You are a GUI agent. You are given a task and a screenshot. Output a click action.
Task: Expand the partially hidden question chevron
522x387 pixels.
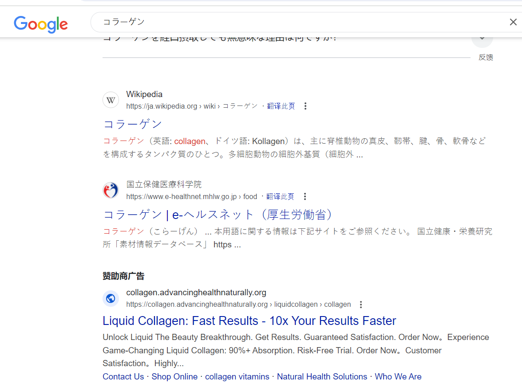tap(482, 39)
